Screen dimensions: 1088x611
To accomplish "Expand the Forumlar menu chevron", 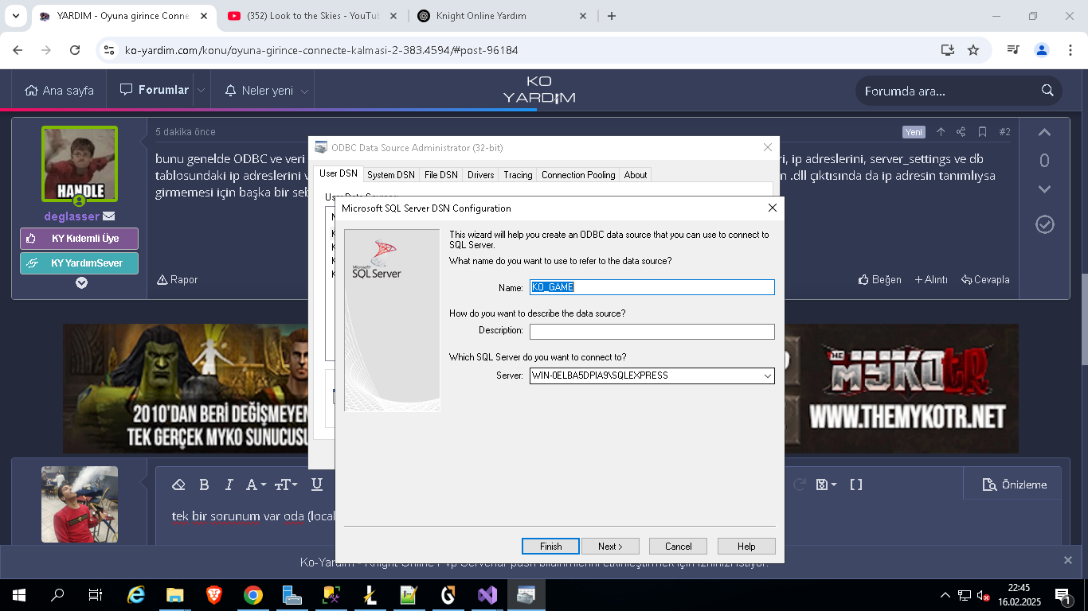I will coord(202,91).
